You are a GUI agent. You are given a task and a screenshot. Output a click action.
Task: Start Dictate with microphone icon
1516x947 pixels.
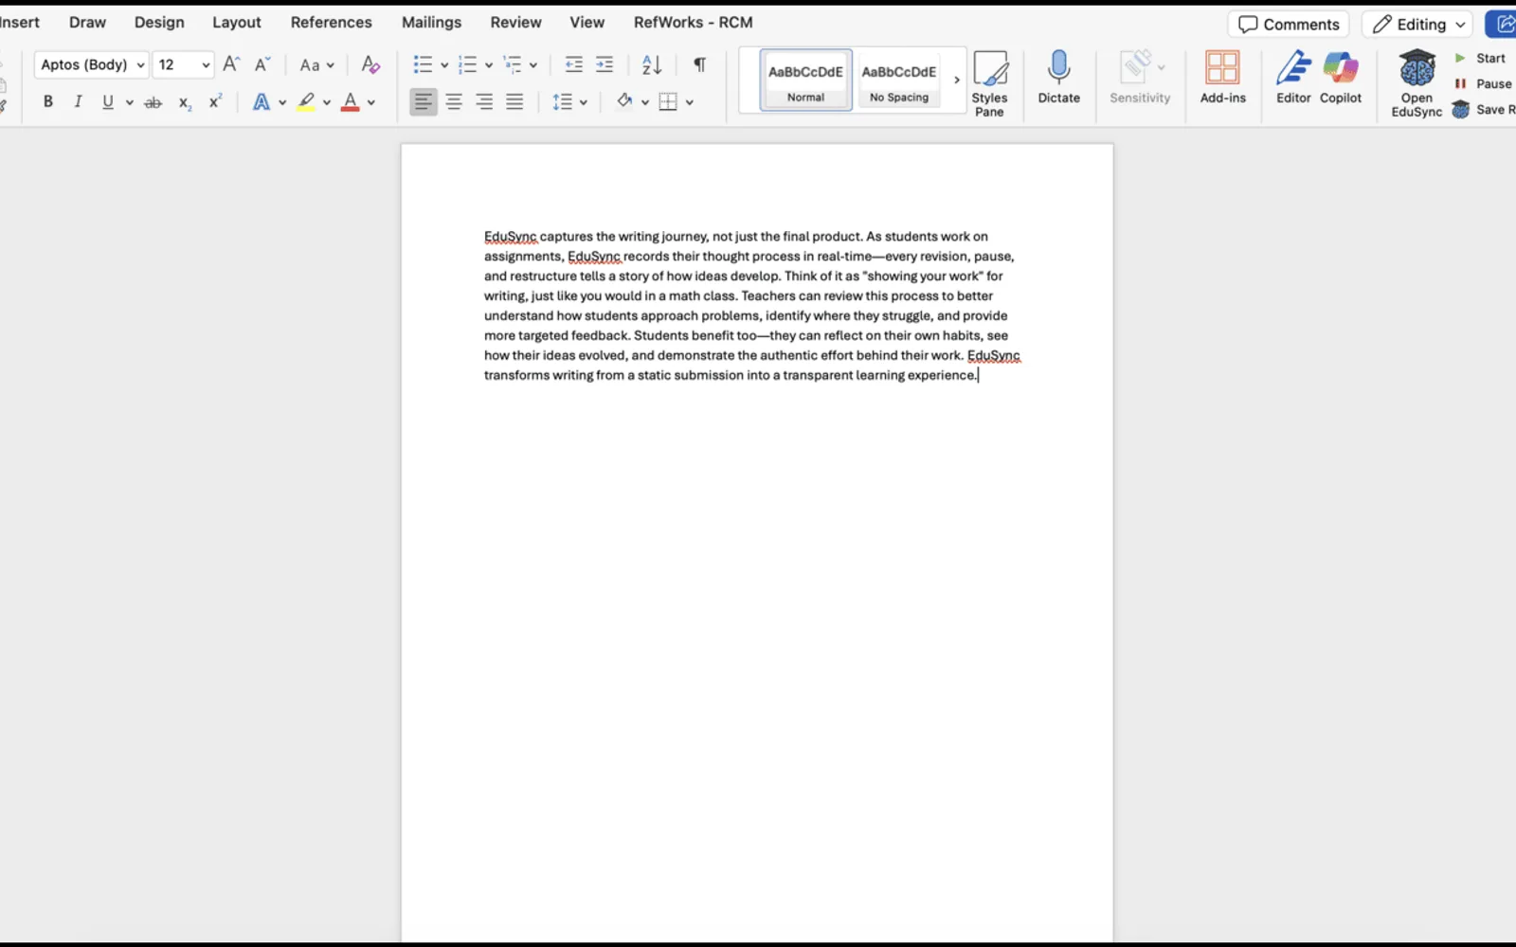[x=1058, y=78]
